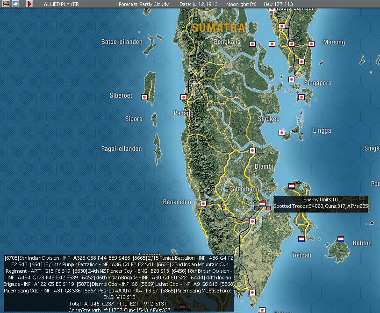Click the Moonlight: 0% indicator
380x313 pixels.
pyautogui.click(x=241, y=4)
